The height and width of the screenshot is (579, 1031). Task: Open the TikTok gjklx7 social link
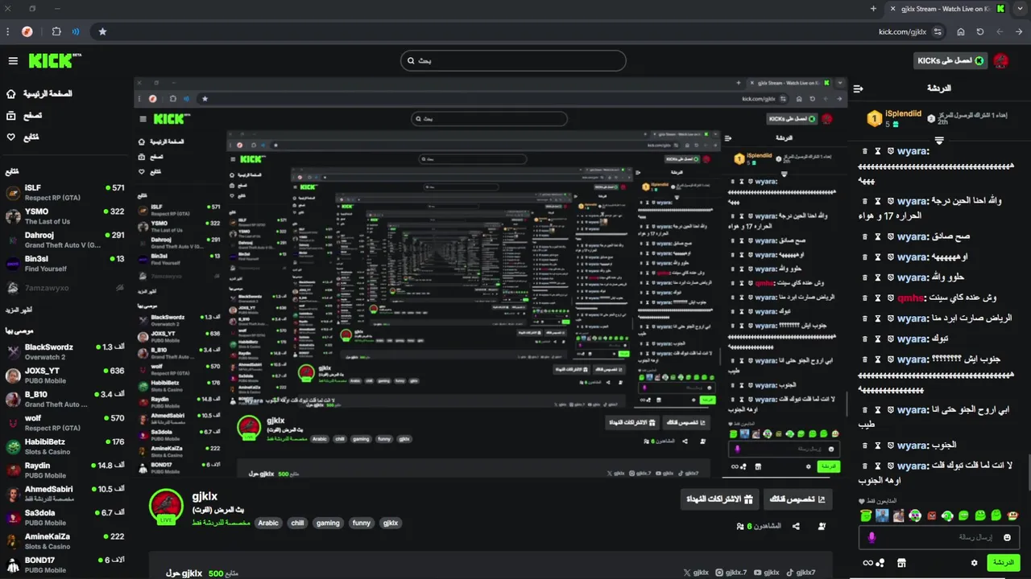point(801,573)
